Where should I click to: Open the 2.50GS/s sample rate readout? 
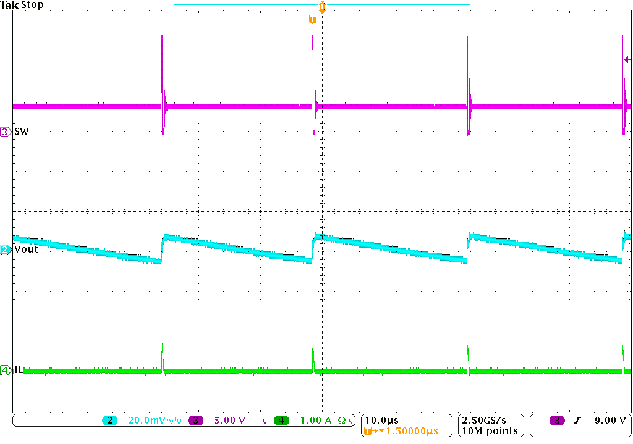[483, 421]
